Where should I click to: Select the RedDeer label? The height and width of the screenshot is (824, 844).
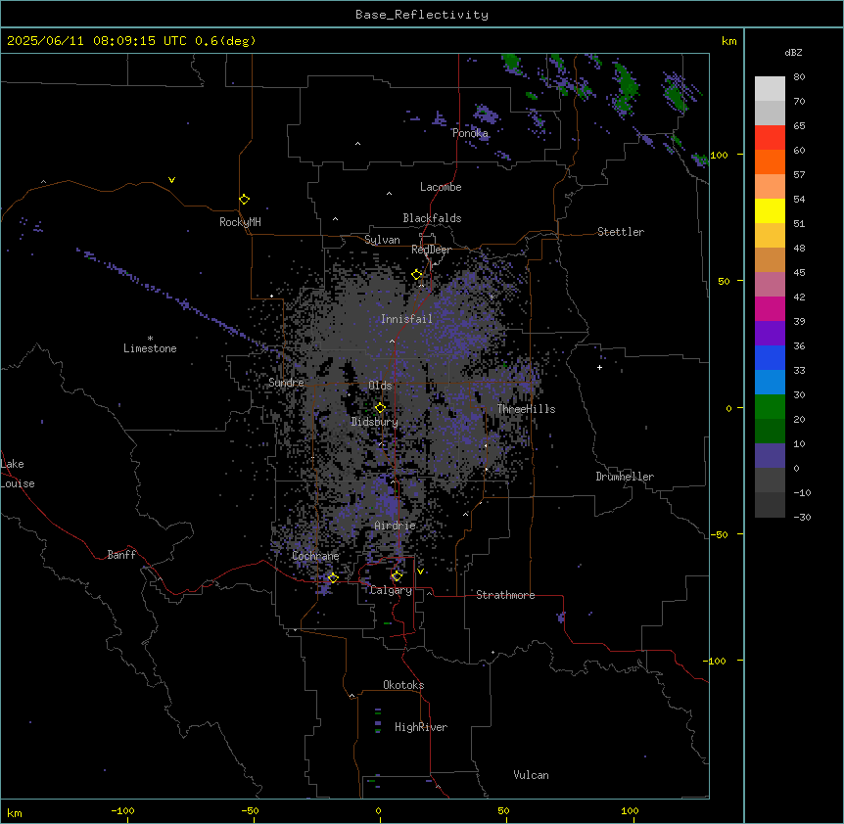(x=431, y=250)
